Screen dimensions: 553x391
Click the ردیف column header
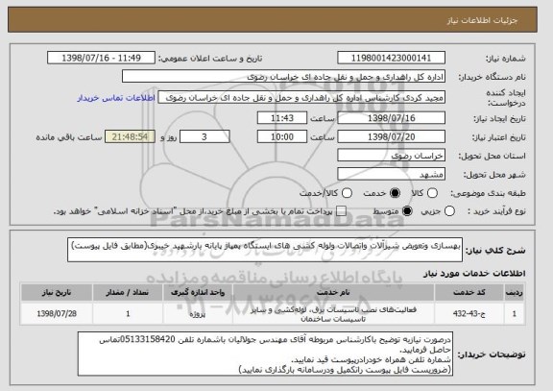click(515, 293)
